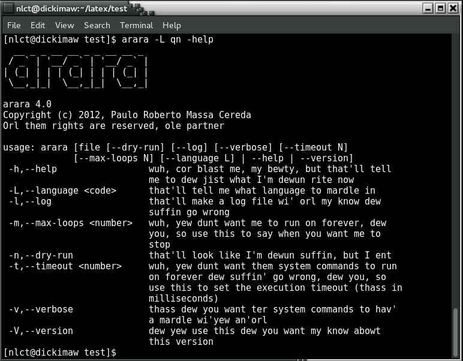Click the 'arara 4.0' version line
This screenshot has height=361, width=463.
pos(28,104)
